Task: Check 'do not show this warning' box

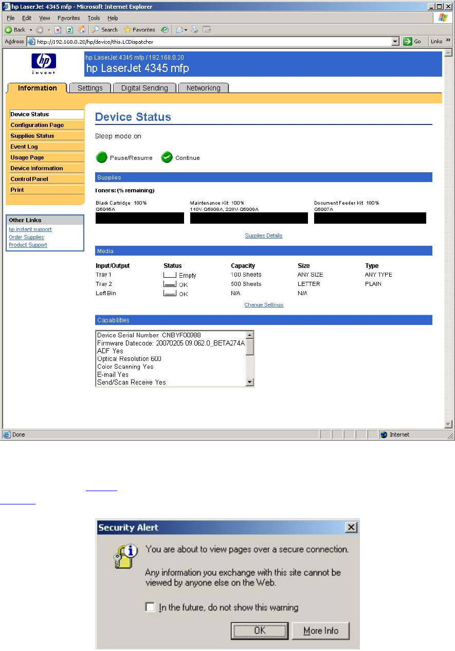Action: (150, 607)
